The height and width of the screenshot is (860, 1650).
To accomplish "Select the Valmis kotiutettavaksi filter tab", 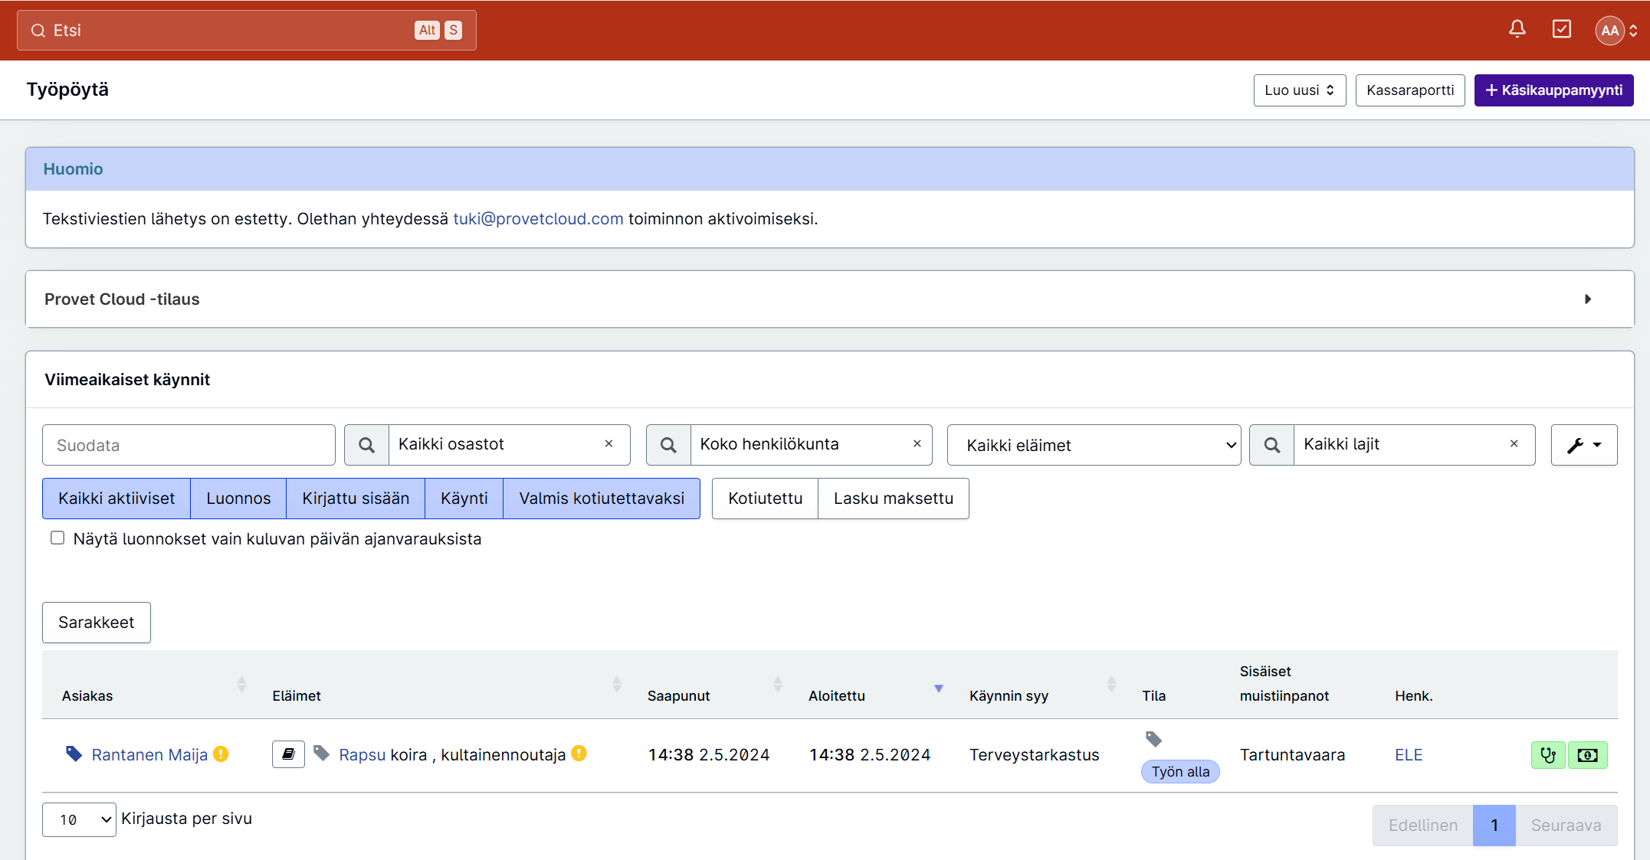I will [602, 499].
